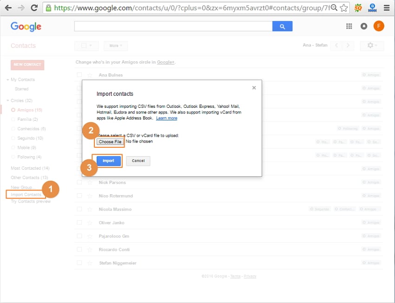
Task: Open the Privacy footer link
Action: pyautogui.click(x=250, y=277)
